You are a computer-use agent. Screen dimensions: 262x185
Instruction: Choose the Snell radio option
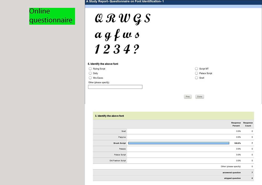196,78
